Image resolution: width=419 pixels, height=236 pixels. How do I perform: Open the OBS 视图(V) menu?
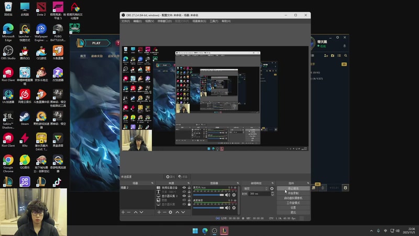click(150, 21)
